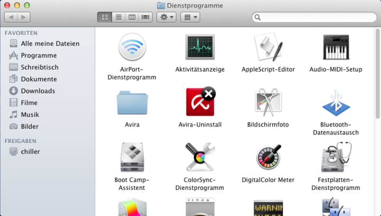Select the Bluetooth-Datenaustausch icon

(x=336, y=102)
